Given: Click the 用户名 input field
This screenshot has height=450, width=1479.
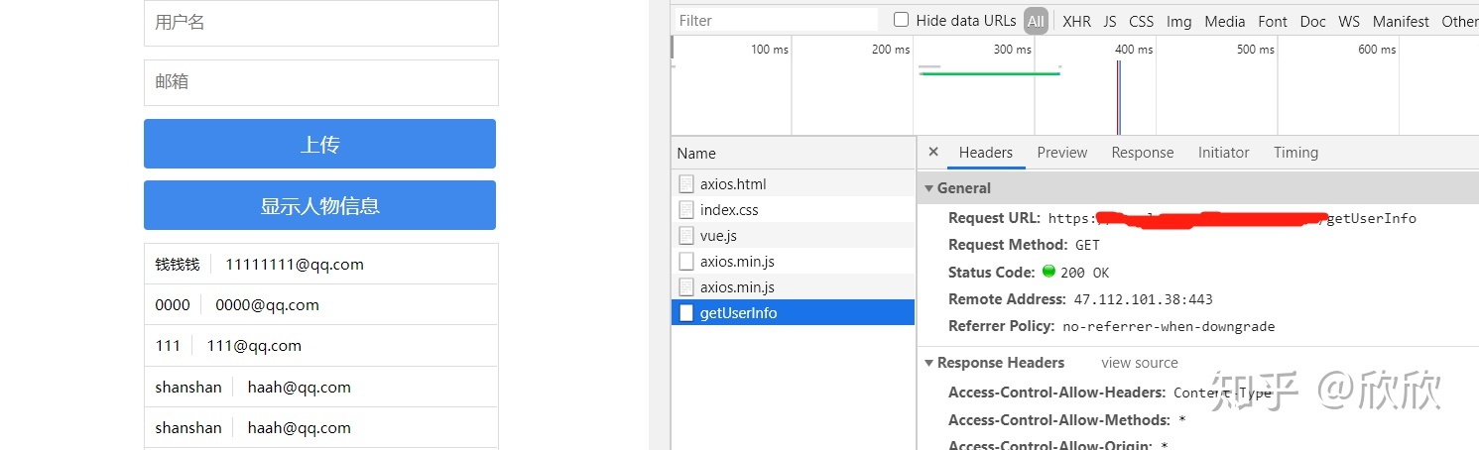Looking at the screenshot, I should (321, 23).
